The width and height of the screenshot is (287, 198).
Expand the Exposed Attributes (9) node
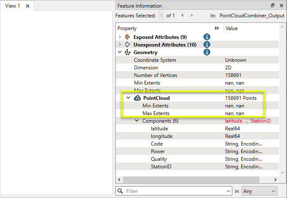pos(120,37)
